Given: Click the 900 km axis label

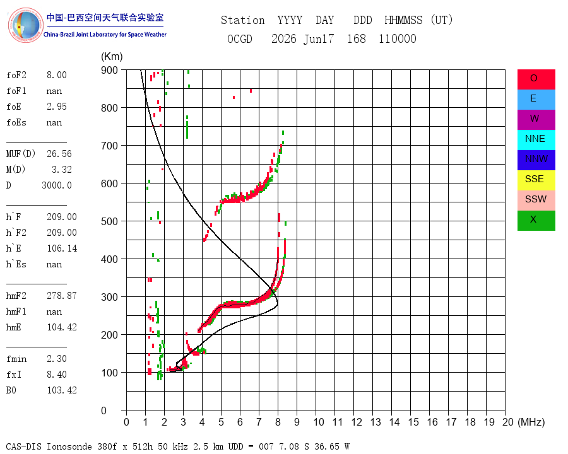Looking at the screenshot, I should 109,70.
